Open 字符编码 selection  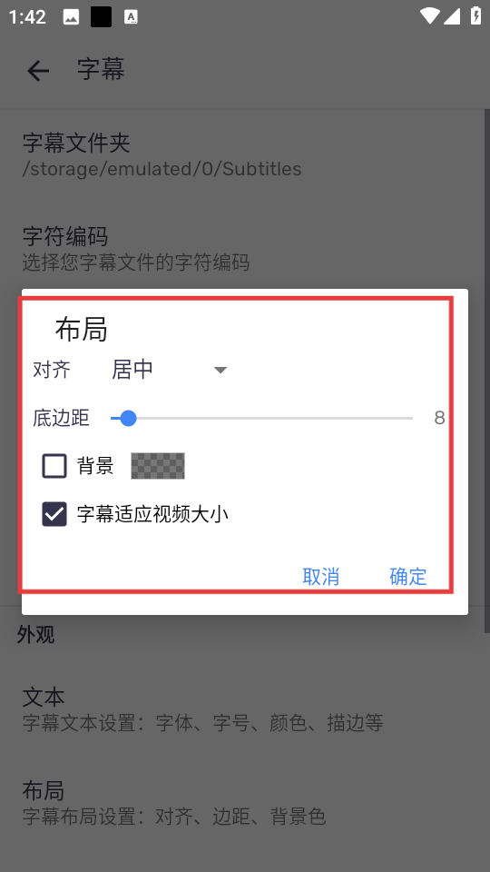pyautogui.click(x=245, y=249)
